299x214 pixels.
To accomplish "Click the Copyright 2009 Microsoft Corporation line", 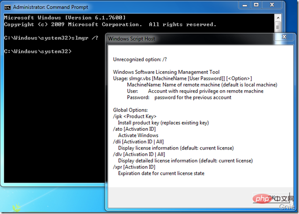I will (110, 24).
